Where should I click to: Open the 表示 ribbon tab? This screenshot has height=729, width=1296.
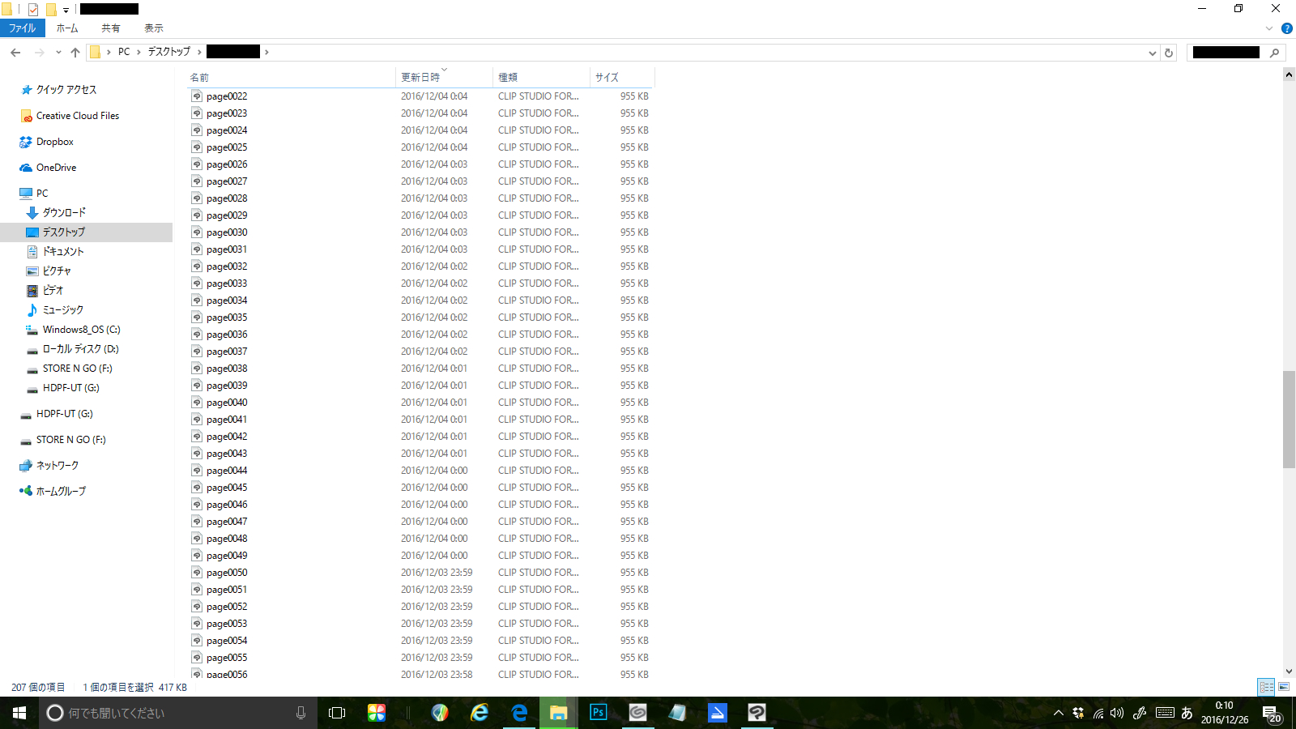(x=154, y=28)
